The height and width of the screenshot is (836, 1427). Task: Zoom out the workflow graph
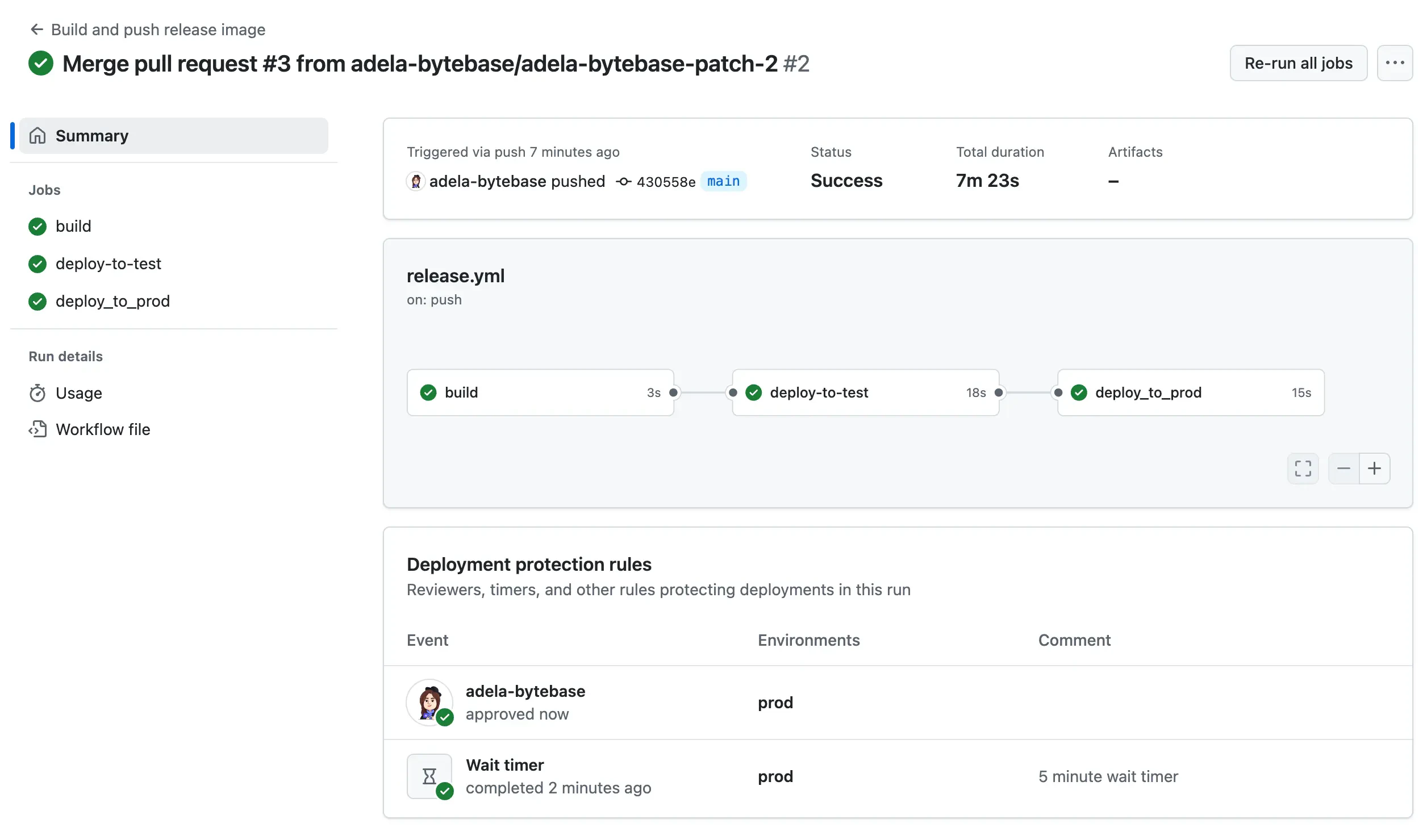pyautogui.click(x=1343, y=469)
